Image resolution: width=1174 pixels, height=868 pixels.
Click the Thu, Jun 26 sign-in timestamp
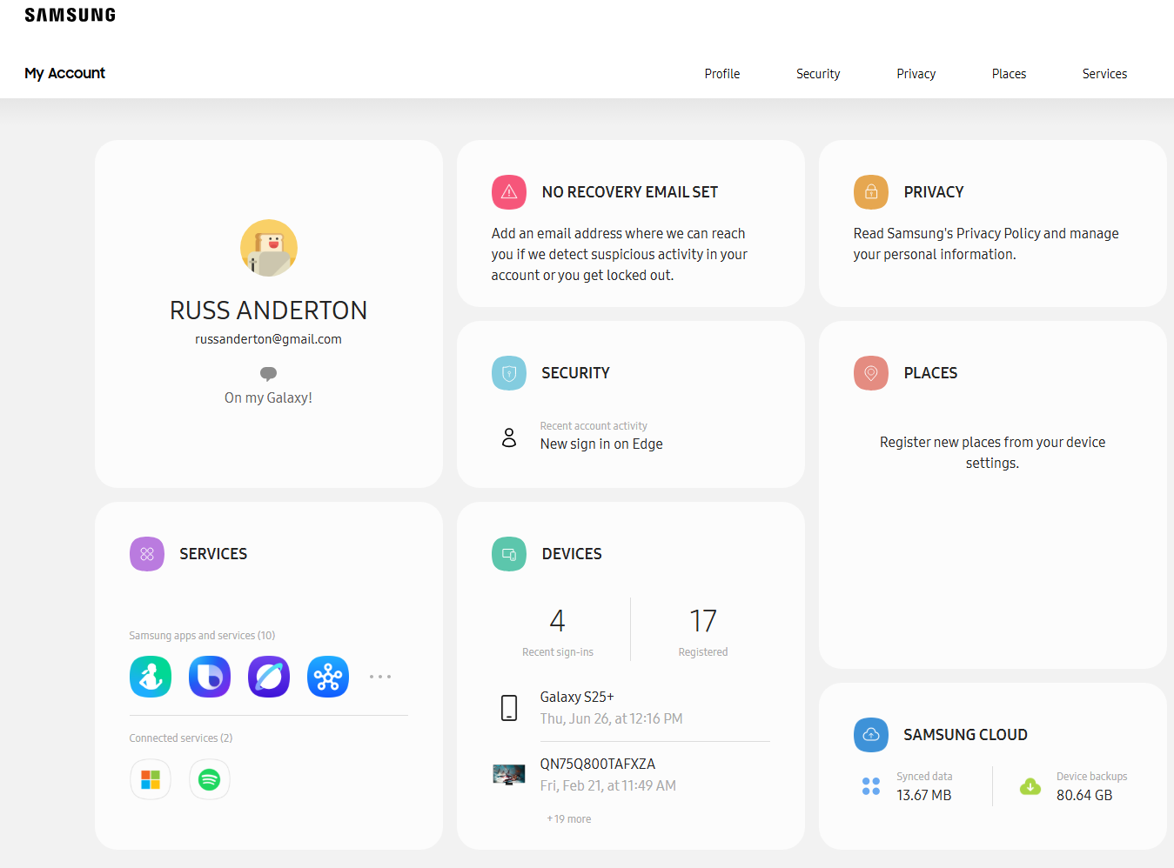(x=611, y=718)
